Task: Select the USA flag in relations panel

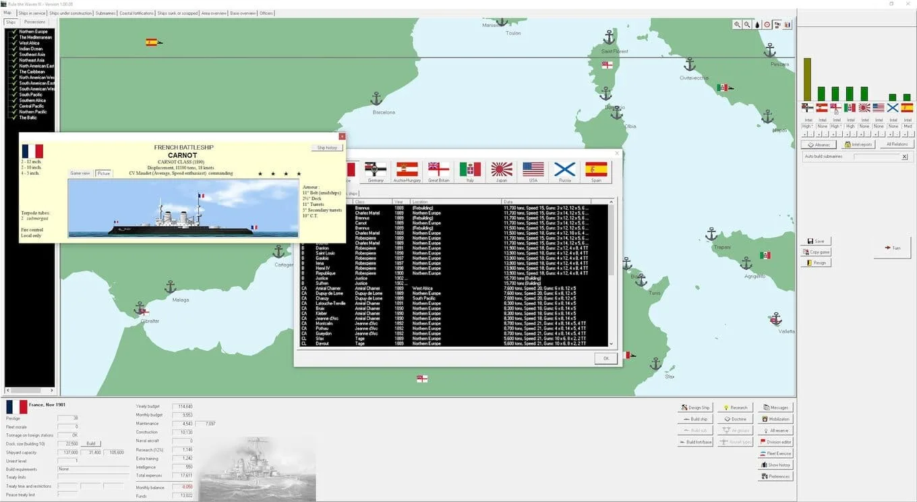Action: coord(879,107)
